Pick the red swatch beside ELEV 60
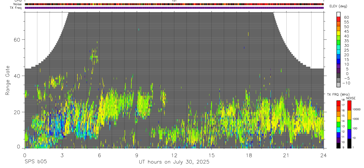The width and height of the screenshot is (364, 168). (x=339, y=19)
